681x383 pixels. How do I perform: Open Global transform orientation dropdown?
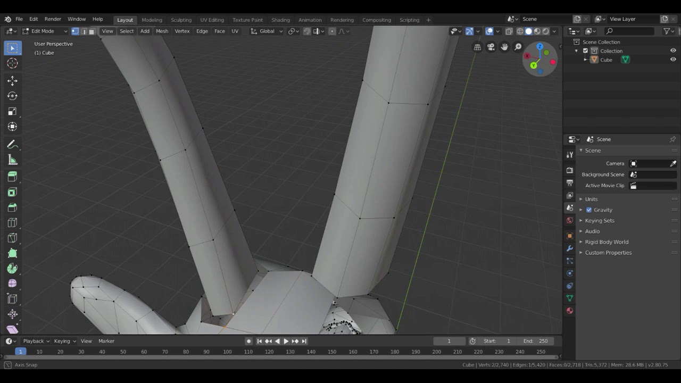click(267, 31)
